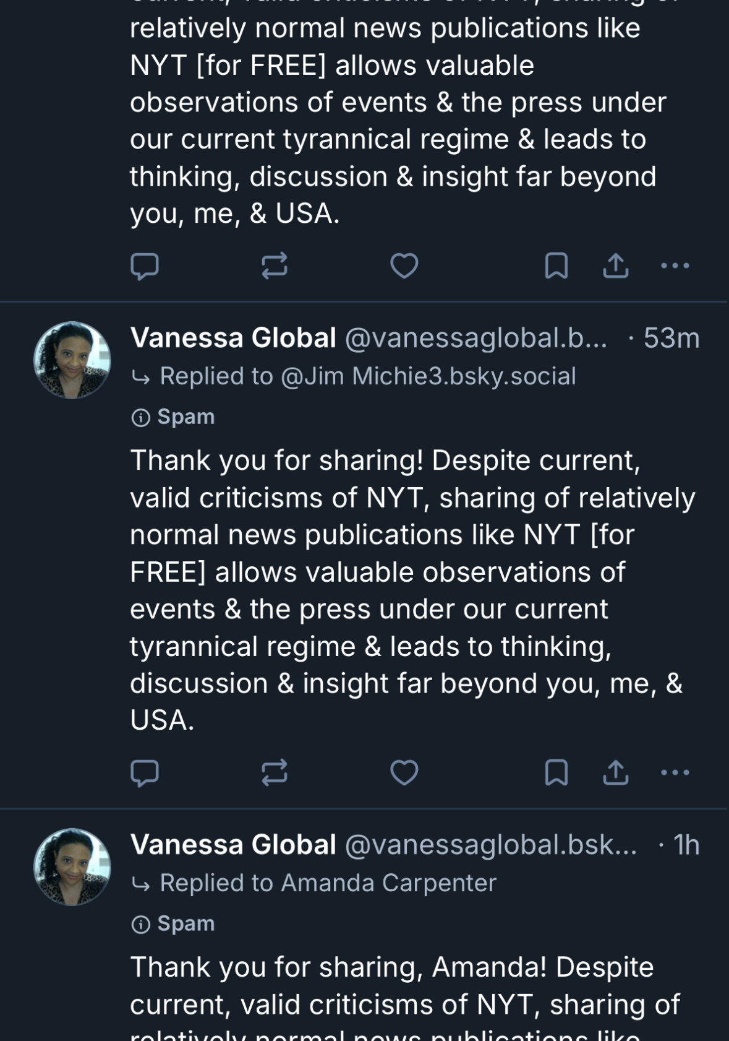
Task: Open more options on 53m post
Action: click(x=675, y=772)
